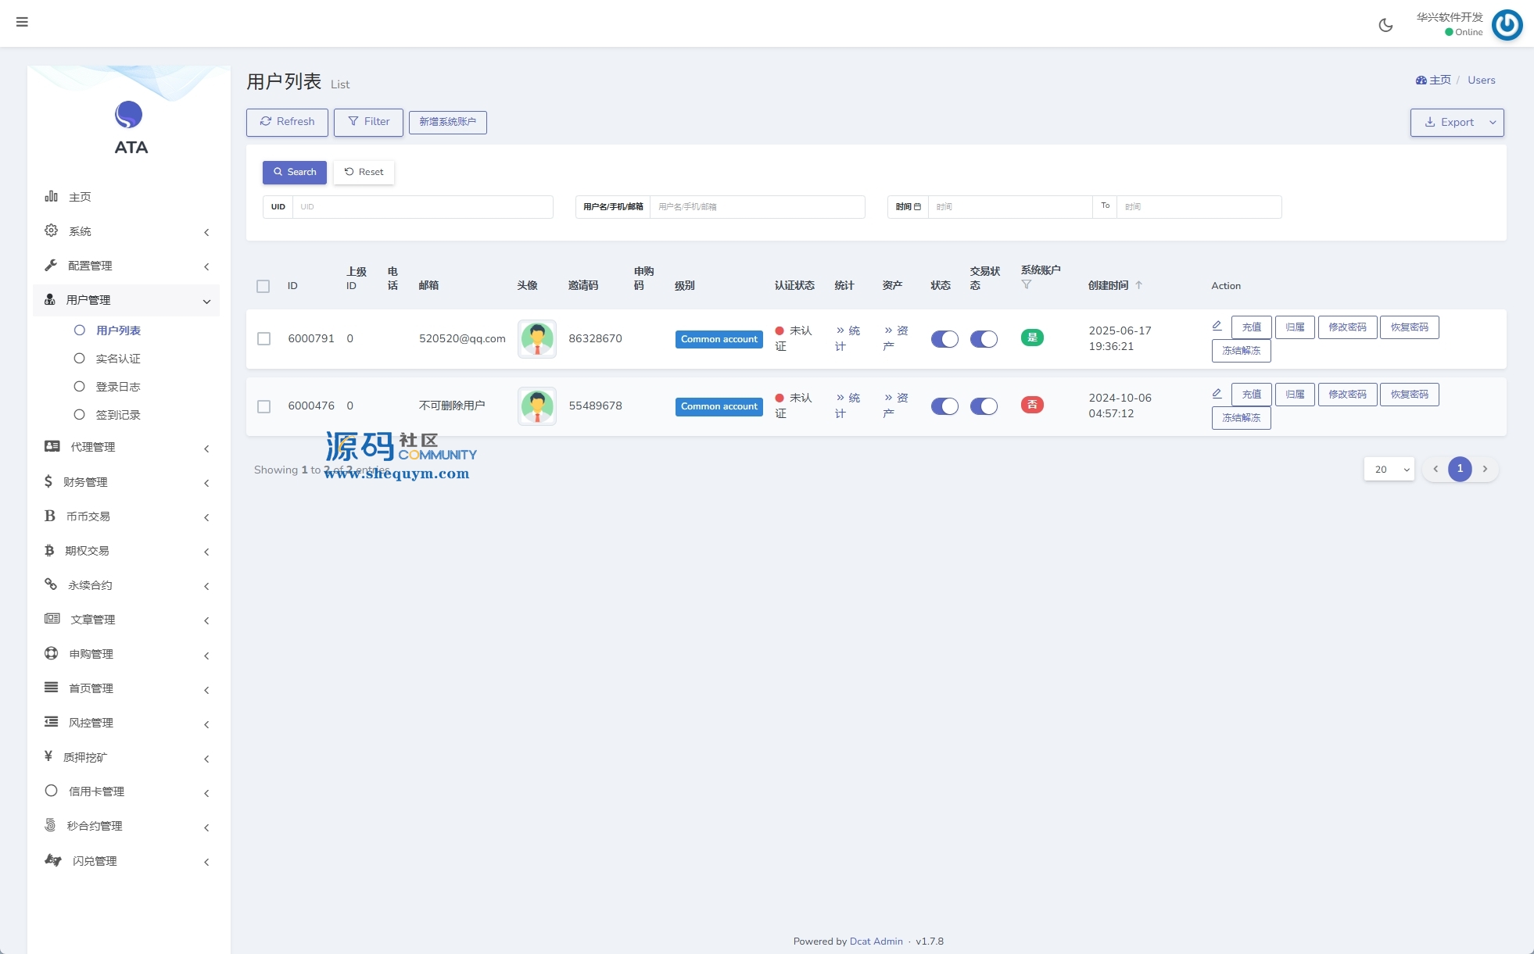1534x954 pixels.
Task: Click 充值 button for user 6000791
Action: (x=1251, y=327)
